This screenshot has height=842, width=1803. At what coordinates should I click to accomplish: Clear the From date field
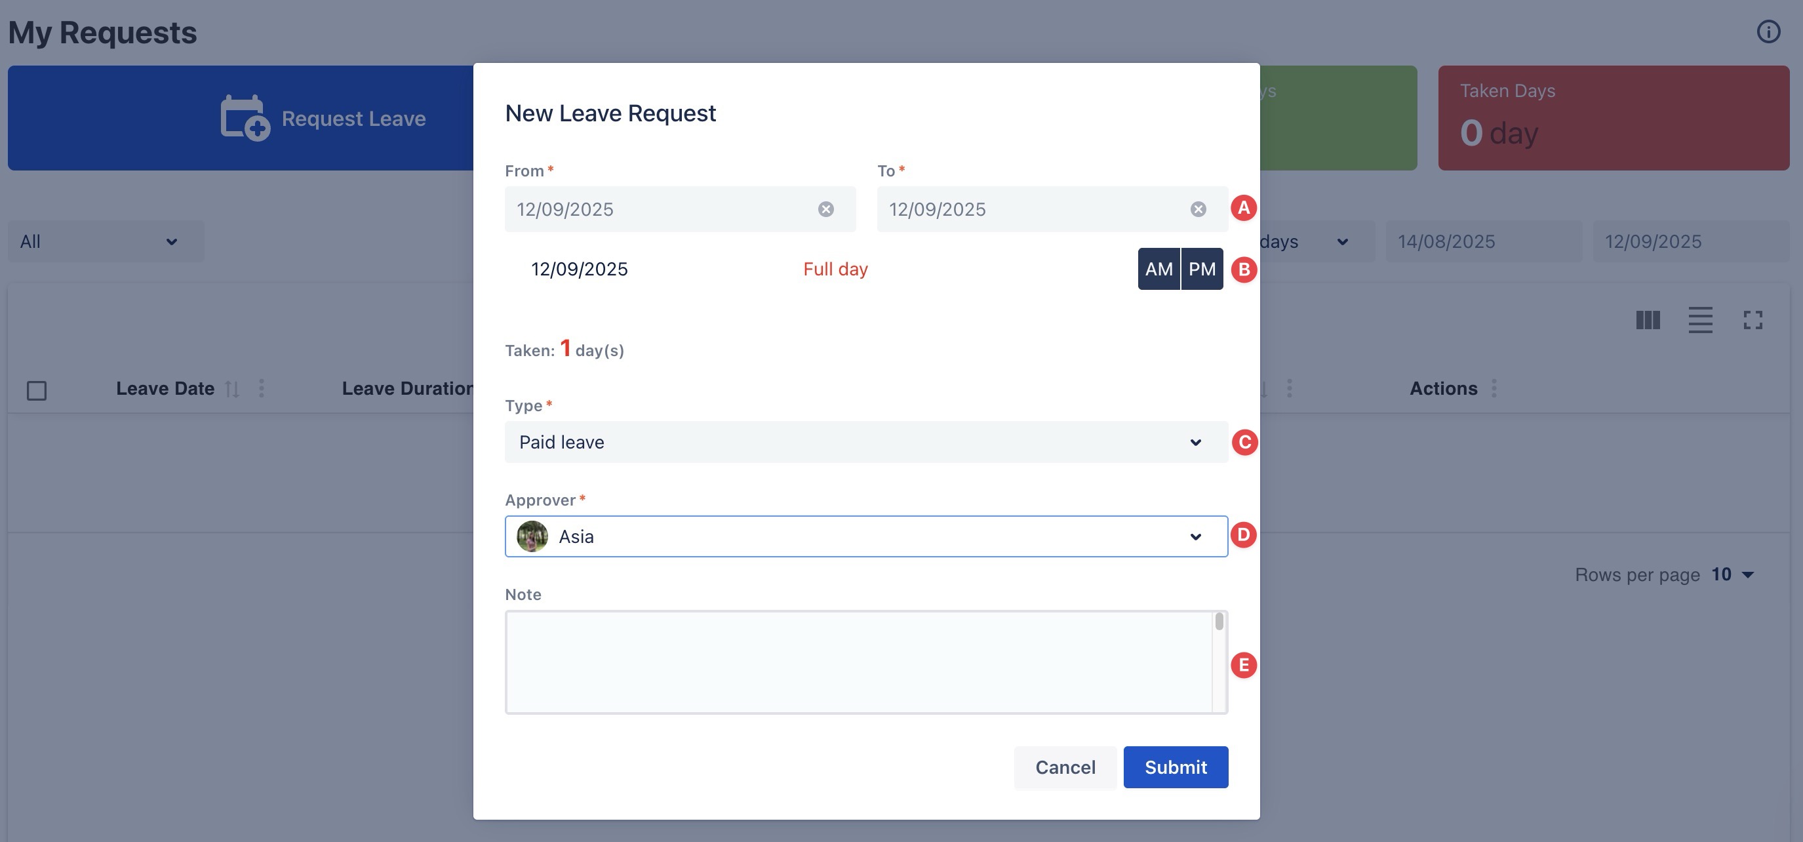coord(826,209)
